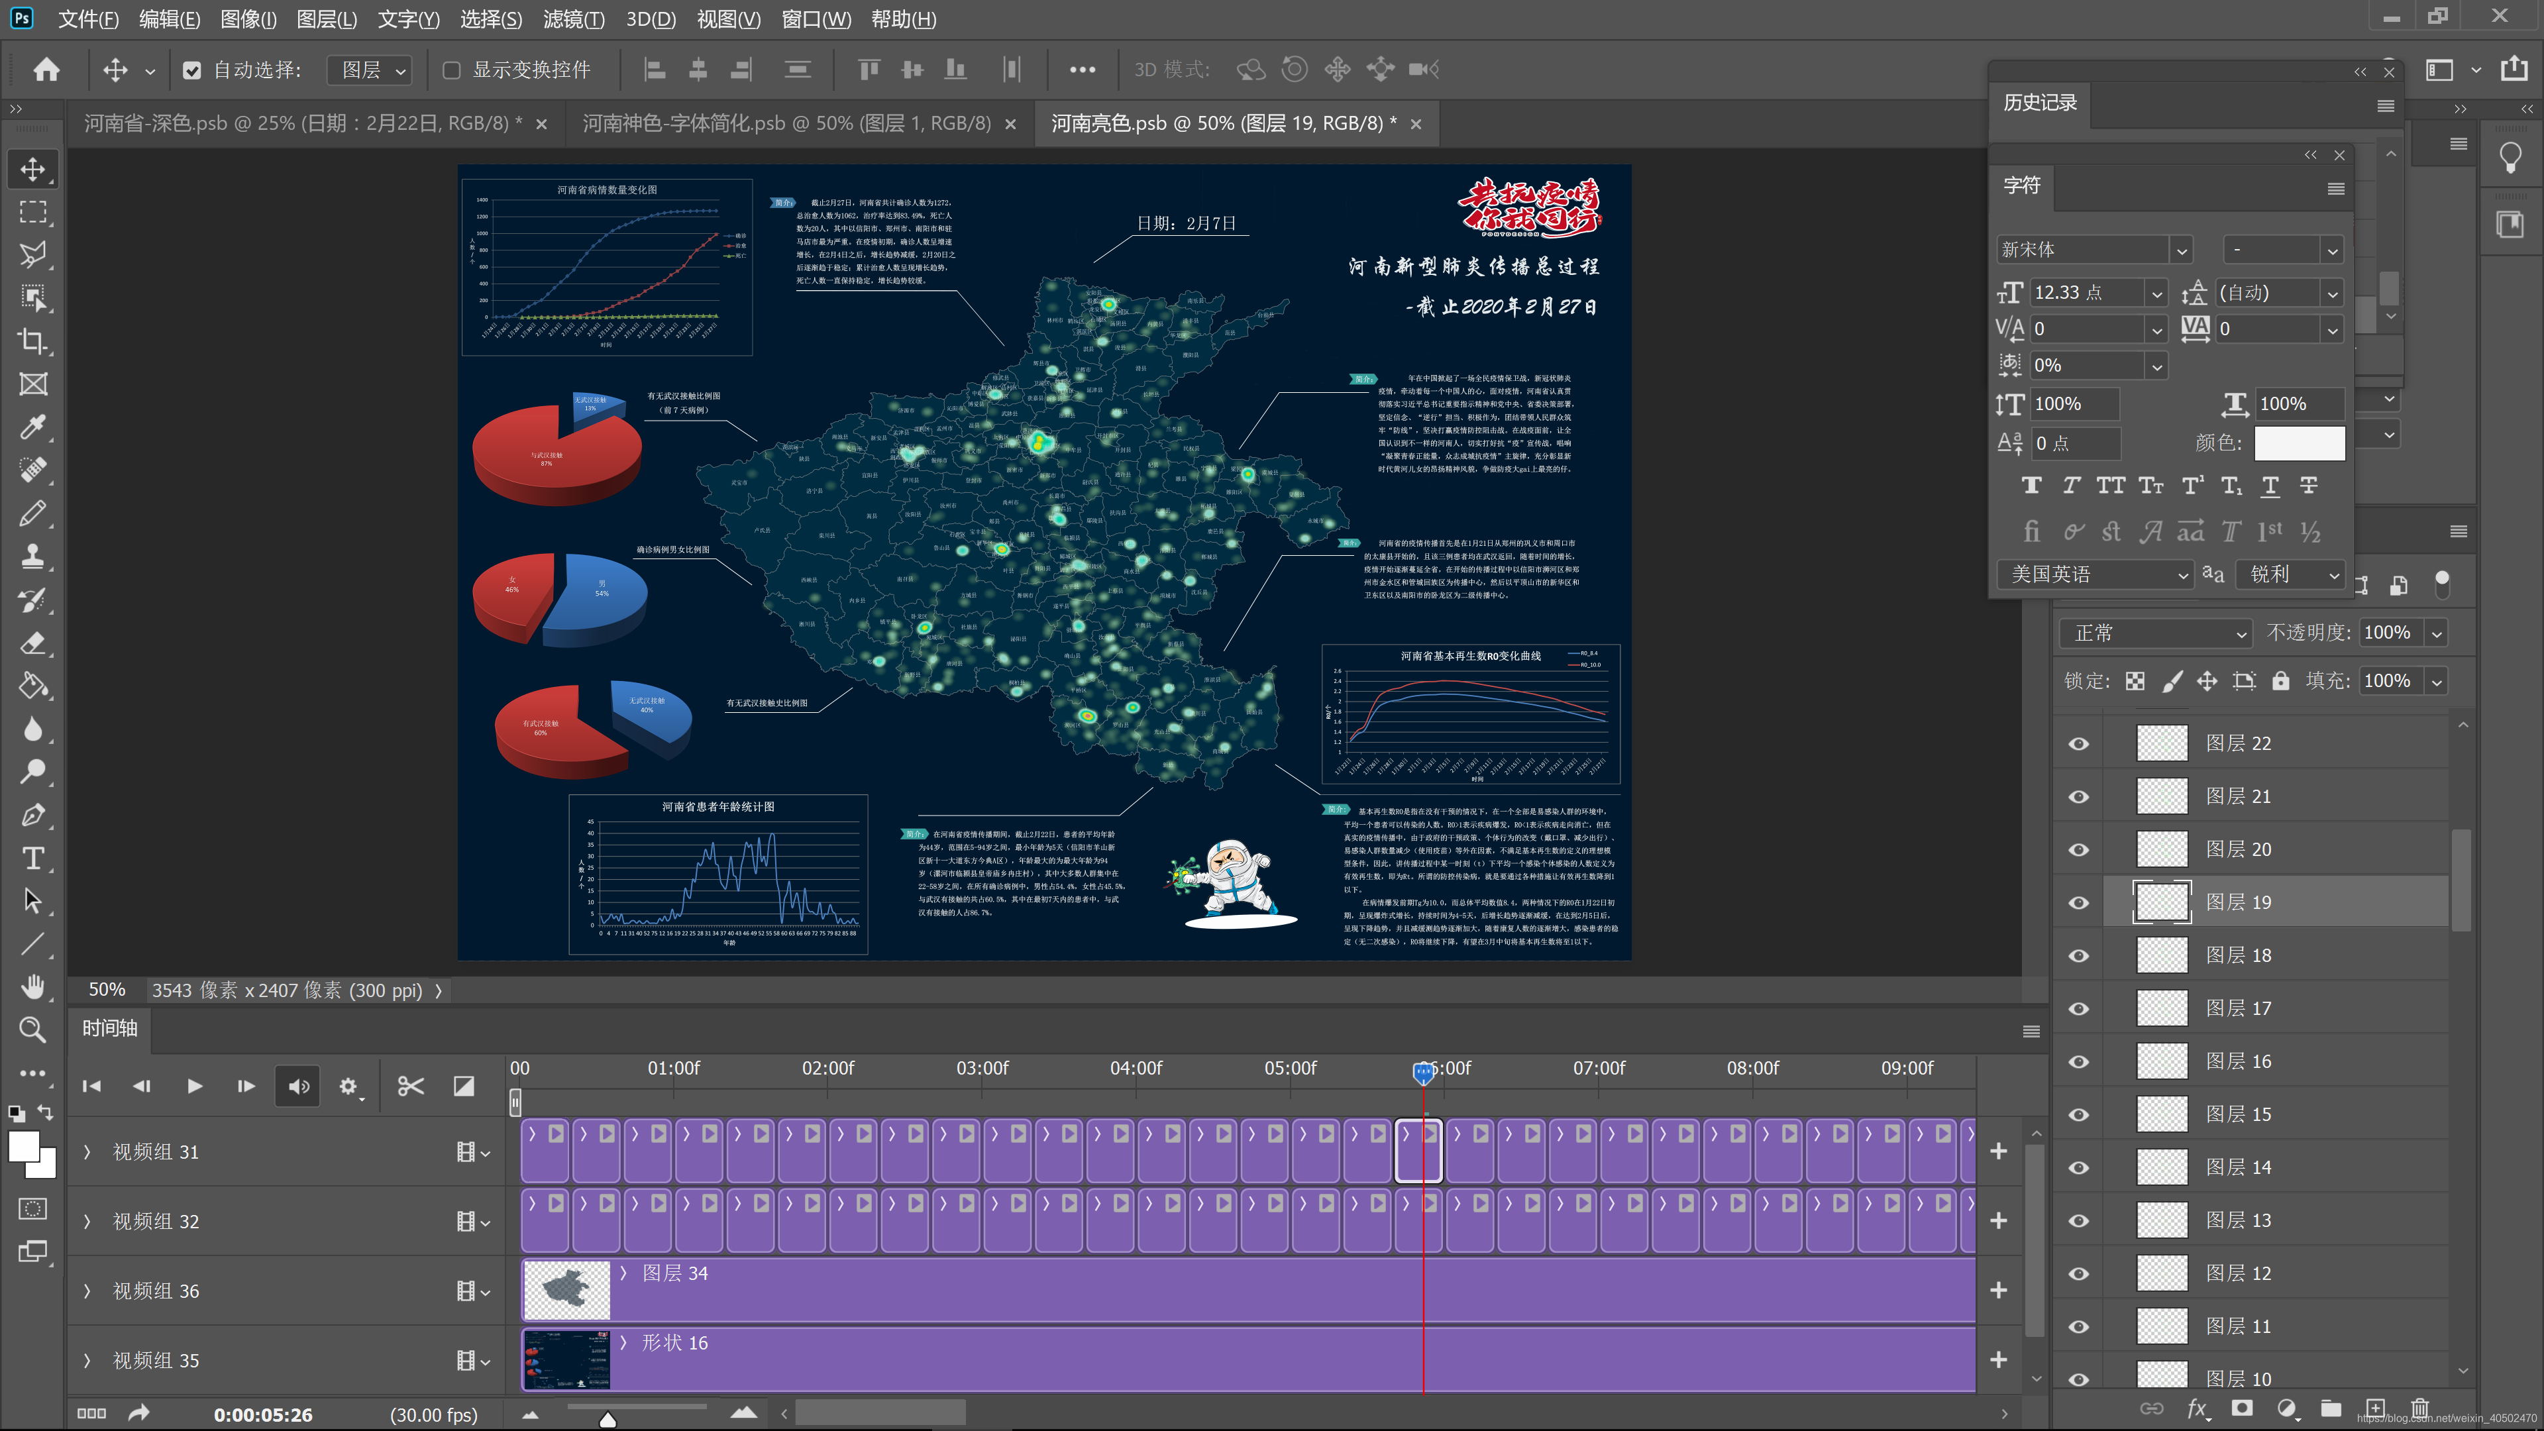Viewport: 2544px width, 1431px height.
Task: Hide layer 图层 19 visibility eye
Action: [x=2078, y=902]
